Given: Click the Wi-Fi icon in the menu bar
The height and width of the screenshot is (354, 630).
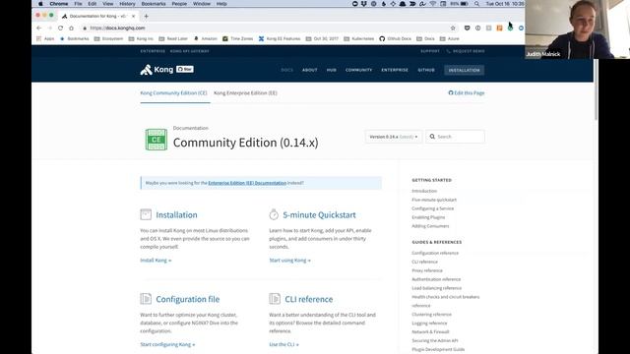Looking at the screenshot, I should pyautogui.click(x=433, y=4).
